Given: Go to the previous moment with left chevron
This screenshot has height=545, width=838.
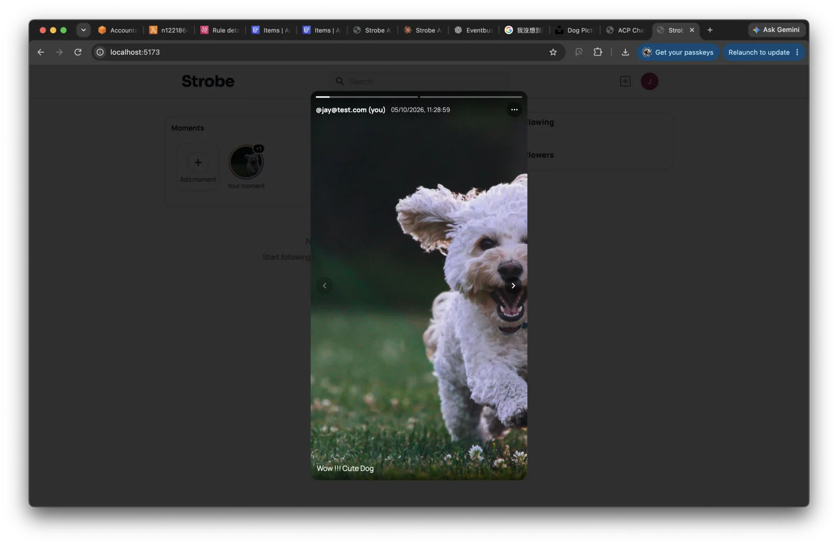Looking at the screenshot, I should pos(324,285).
